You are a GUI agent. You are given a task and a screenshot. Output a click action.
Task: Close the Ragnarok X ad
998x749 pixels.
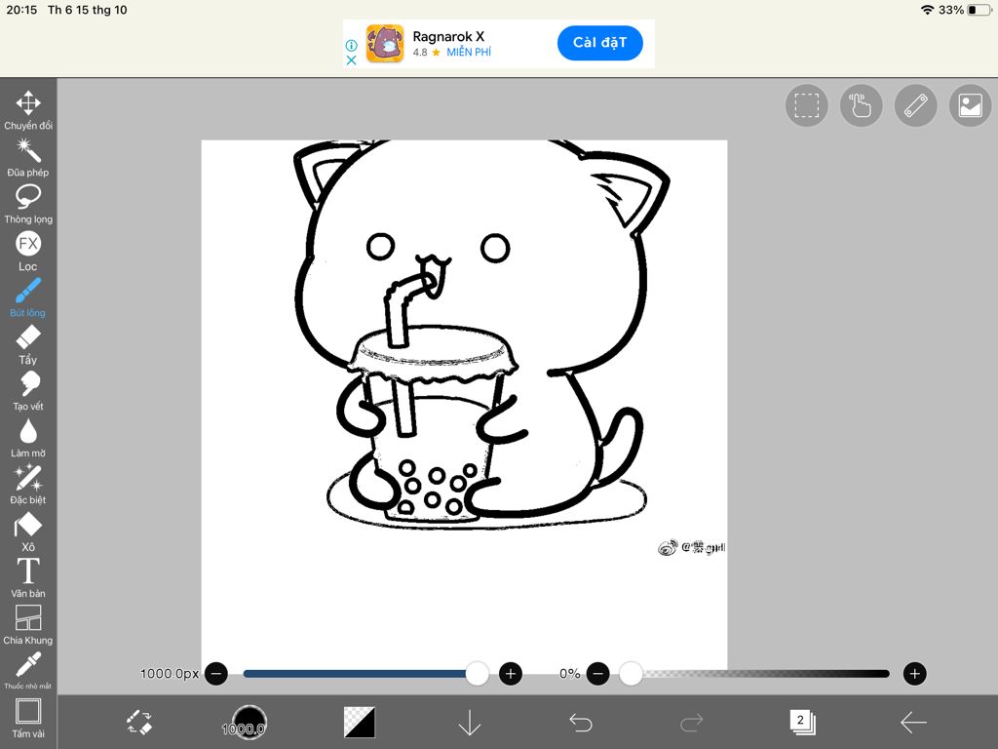click(x=351, y=60)
